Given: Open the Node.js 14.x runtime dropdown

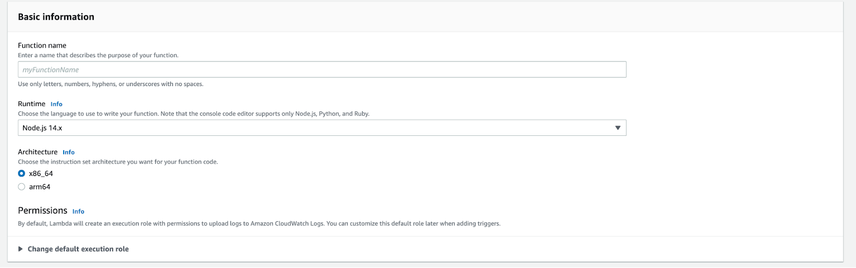Looking at the screenshot, I should pos(322,128).
